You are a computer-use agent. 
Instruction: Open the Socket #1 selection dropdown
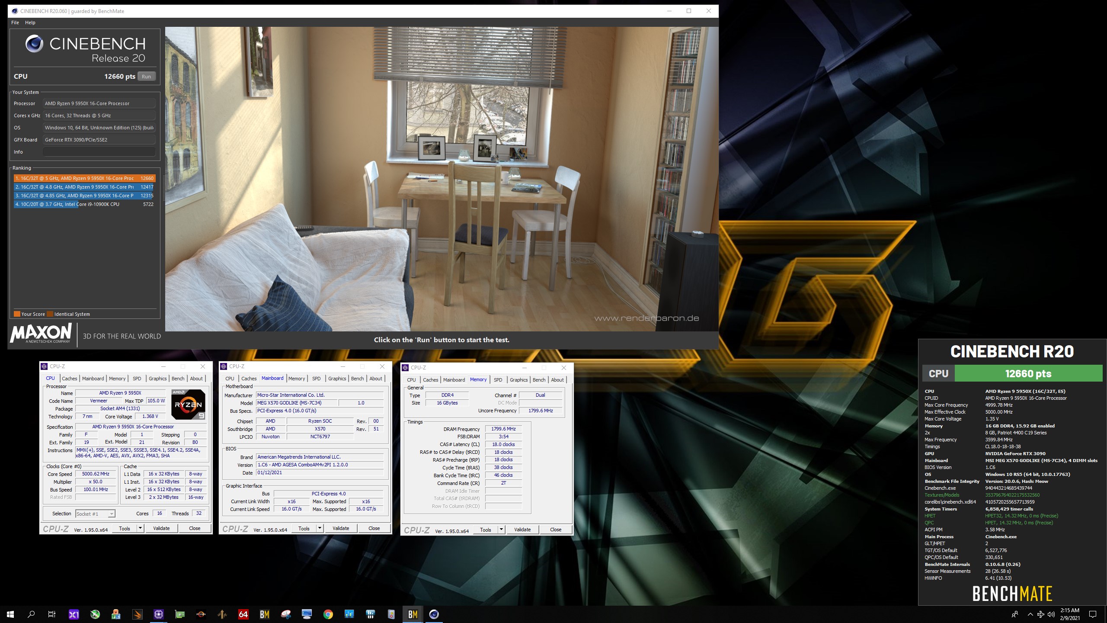pos(95,514)
